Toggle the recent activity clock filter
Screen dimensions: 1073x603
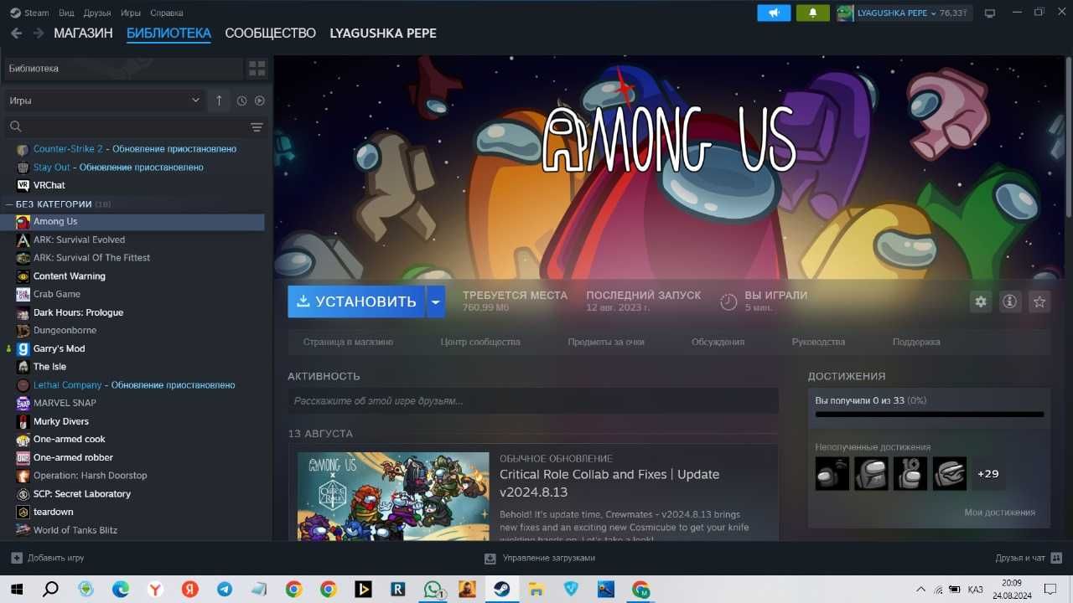click(241, 100)
